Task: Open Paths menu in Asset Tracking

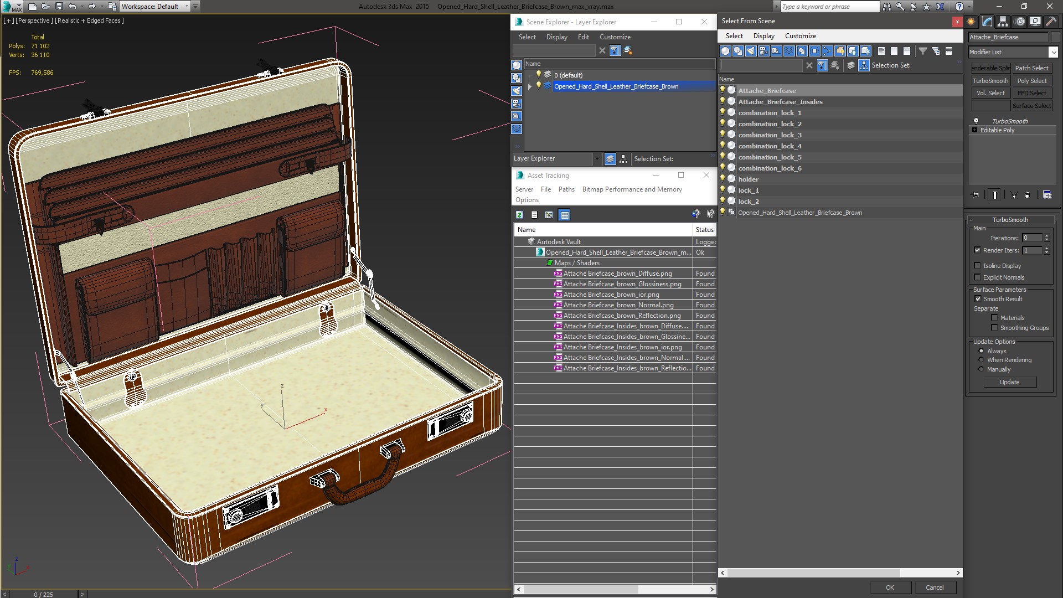Action: click(566, 189)
